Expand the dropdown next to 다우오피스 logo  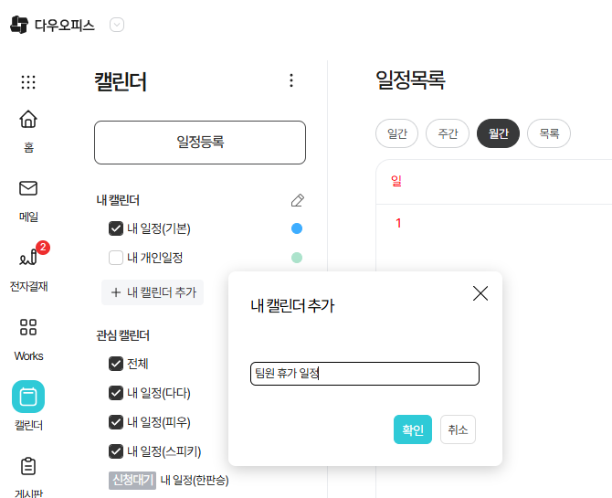117,26
